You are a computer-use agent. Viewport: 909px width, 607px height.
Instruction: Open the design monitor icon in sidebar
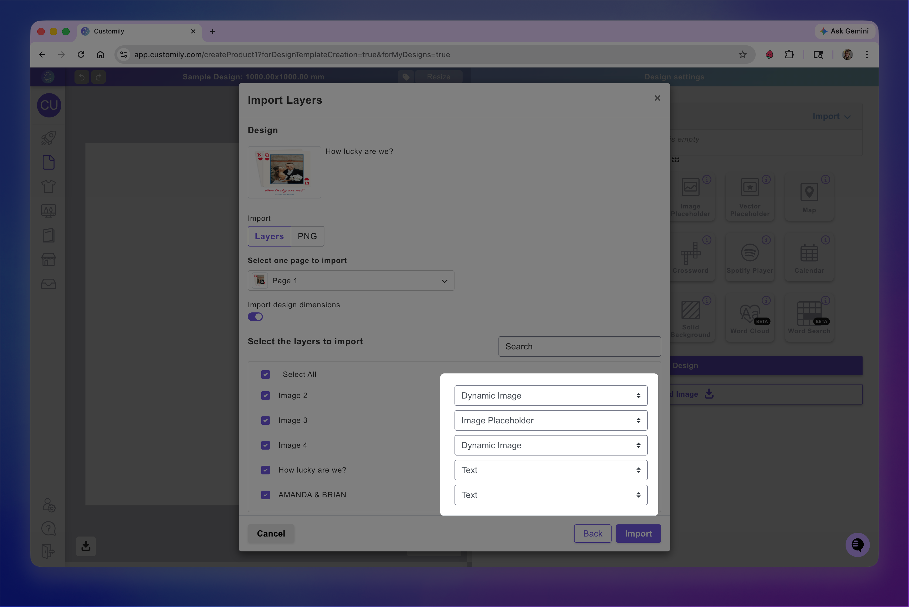48,211
